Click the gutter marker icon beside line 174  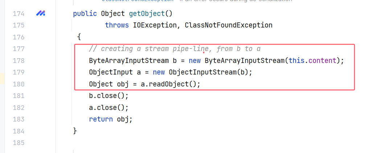(40, 14)
